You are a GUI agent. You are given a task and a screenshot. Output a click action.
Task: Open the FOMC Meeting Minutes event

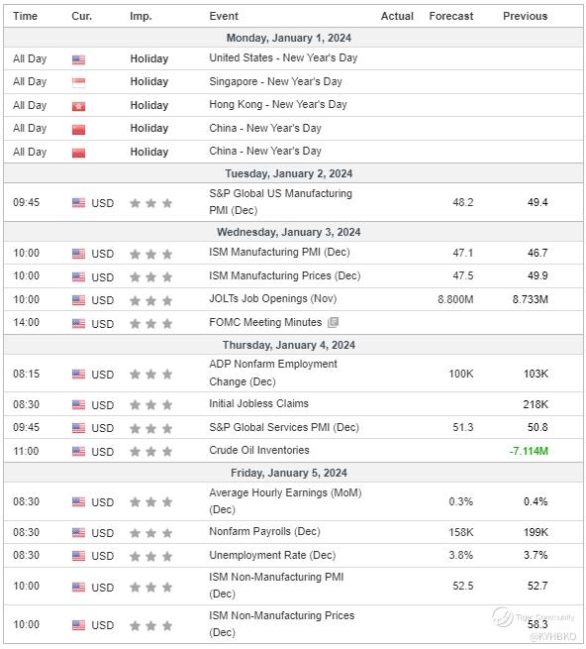[265, 322]
